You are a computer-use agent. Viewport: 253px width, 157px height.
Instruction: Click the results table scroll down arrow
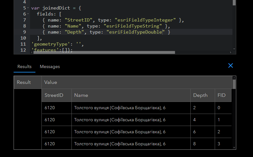pos(234,148)
